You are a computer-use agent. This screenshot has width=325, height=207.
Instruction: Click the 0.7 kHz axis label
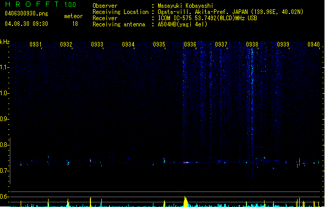pos(4,171)
